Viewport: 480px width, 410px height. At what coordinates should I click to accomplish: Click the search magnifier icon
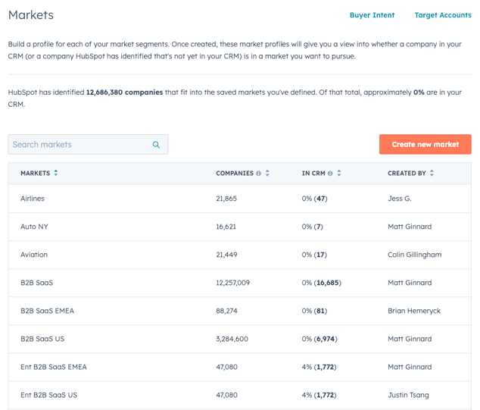pyautogui.click(x=157, y=145)
